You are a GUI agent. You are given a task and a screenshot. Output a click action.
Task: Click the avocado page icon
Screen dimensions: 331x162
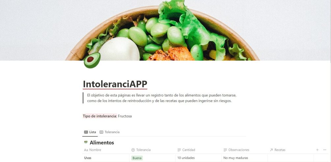coord(92,61)
